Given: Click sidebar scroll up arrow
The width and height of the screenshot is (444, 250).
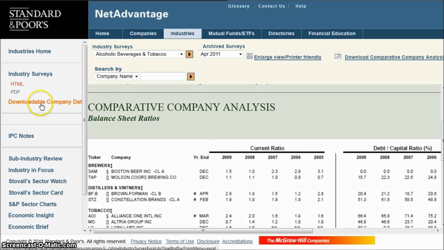Looking at the screenshot, I should pos(85,42).
